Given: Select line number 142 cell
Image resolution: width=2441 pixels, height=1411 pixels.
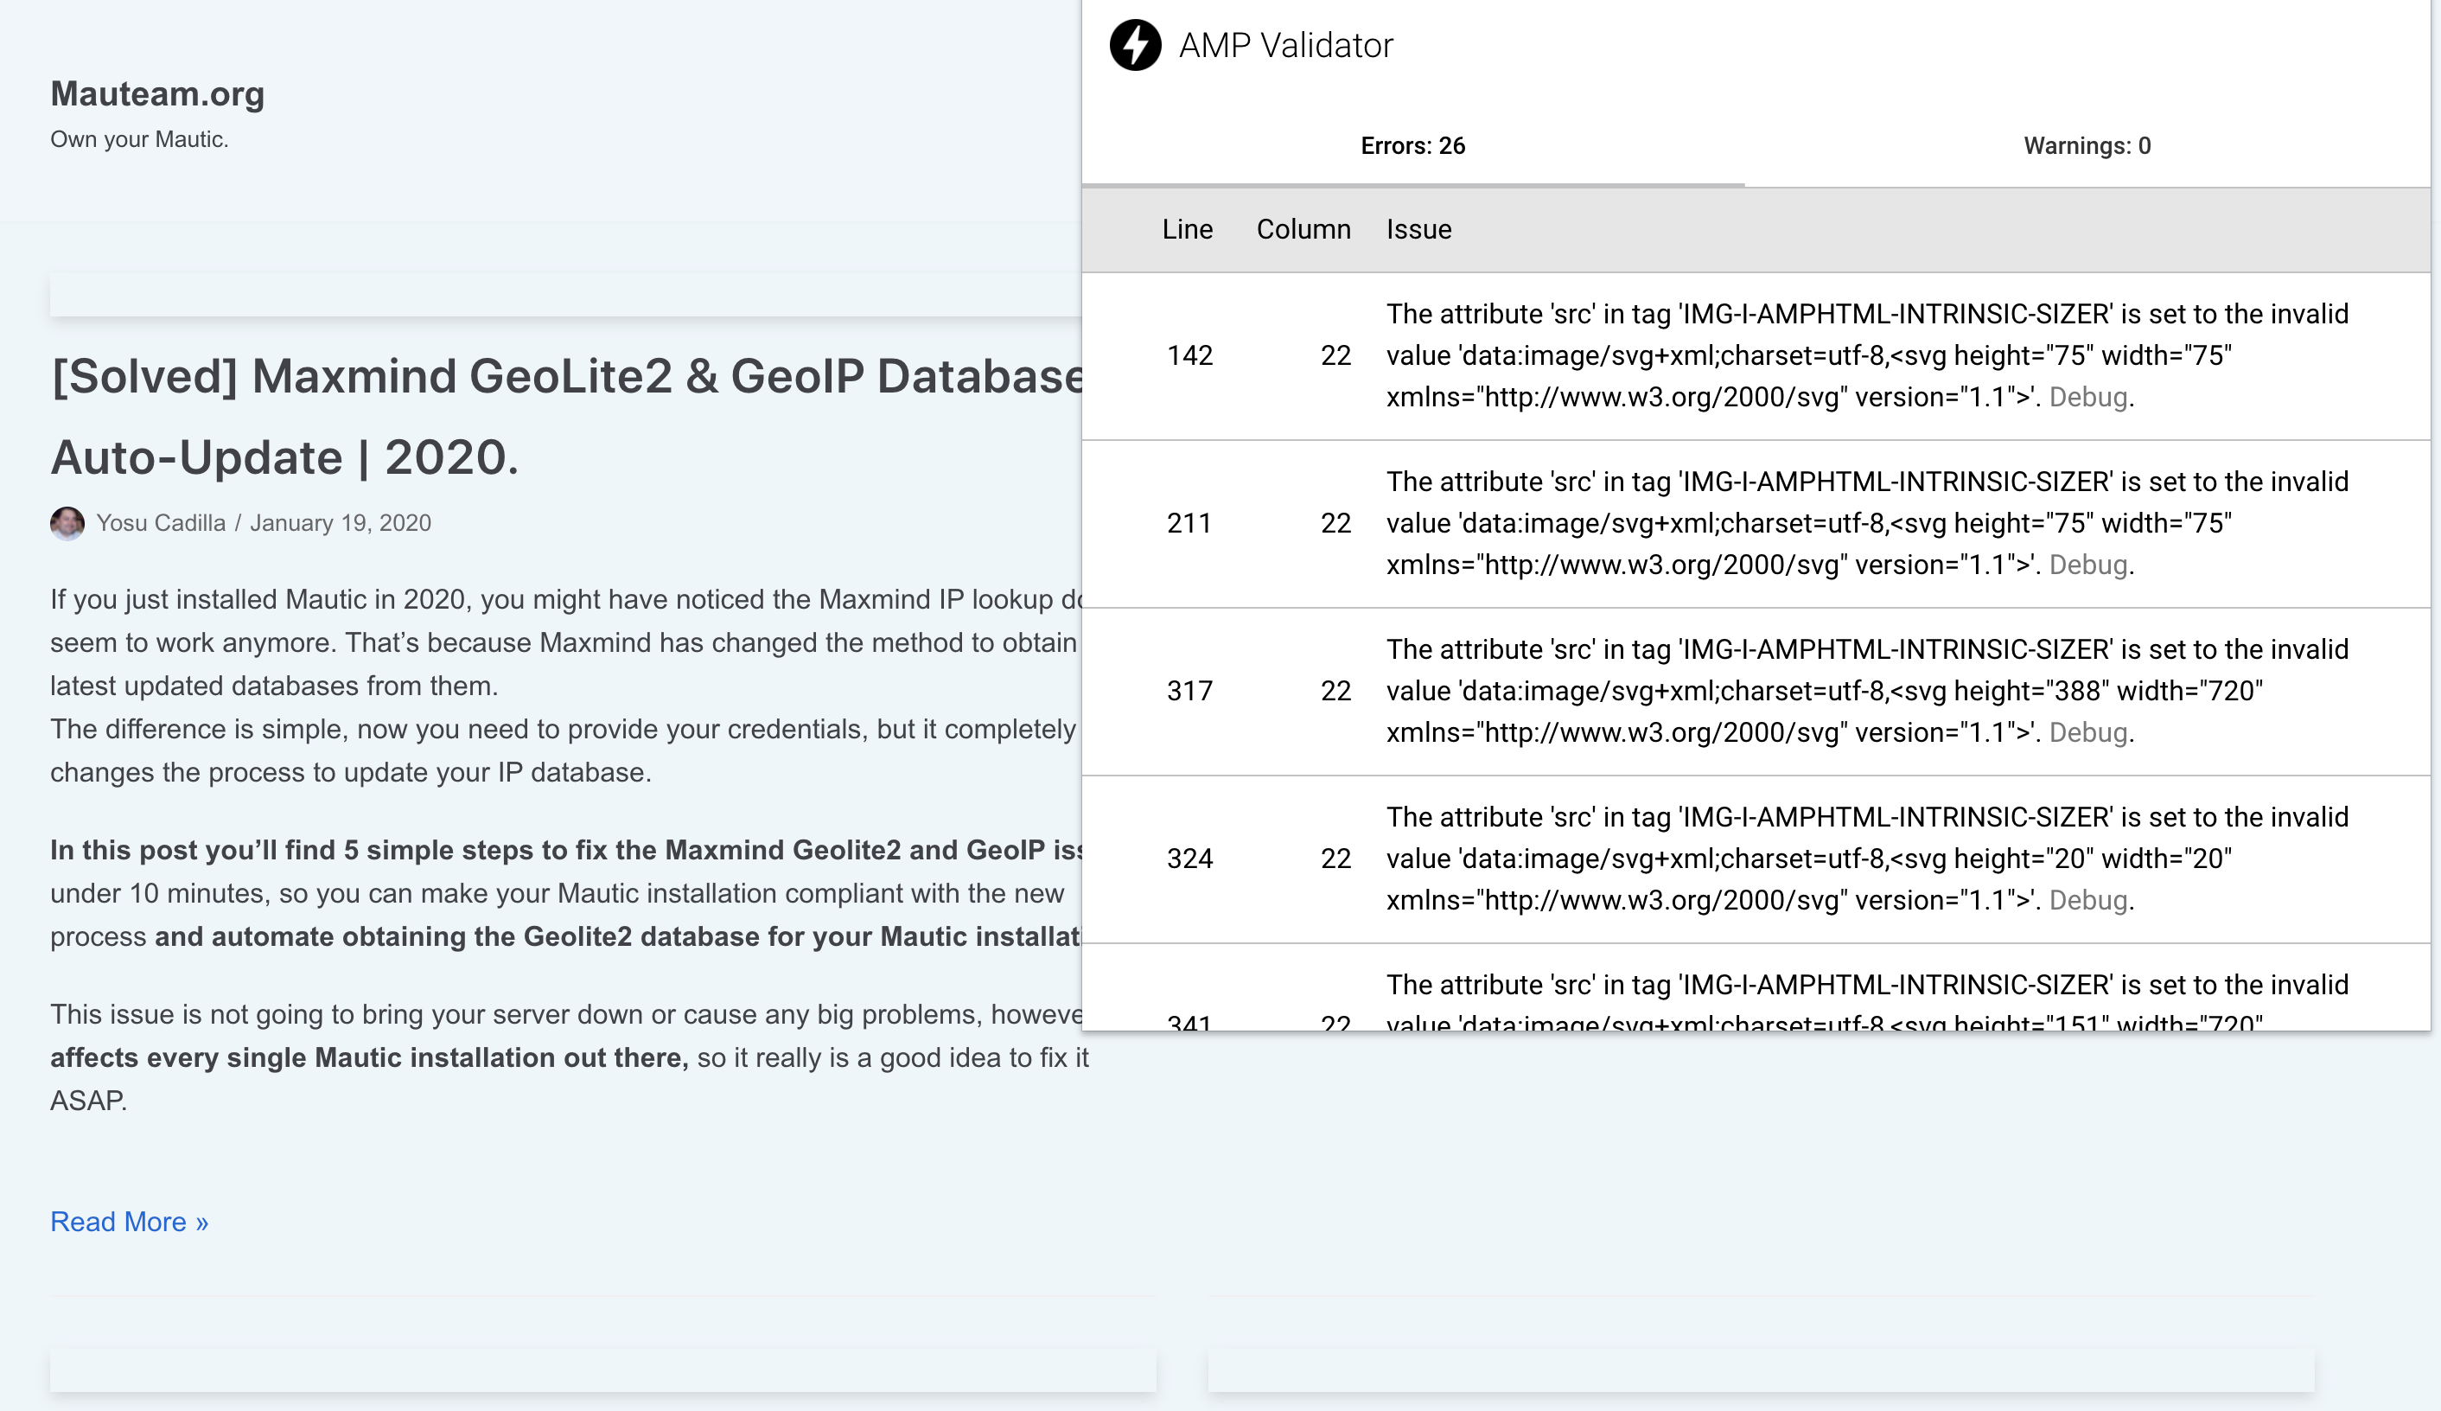Looking at the screenshot, I should (x=1189, y=355).
